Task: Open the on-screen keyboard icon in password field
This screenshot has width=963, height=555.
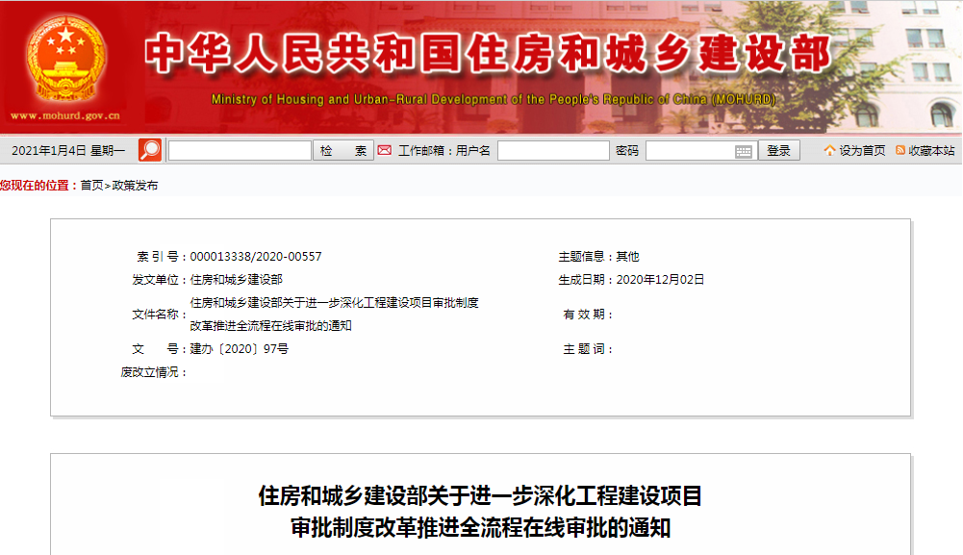Action: [744, 151]
